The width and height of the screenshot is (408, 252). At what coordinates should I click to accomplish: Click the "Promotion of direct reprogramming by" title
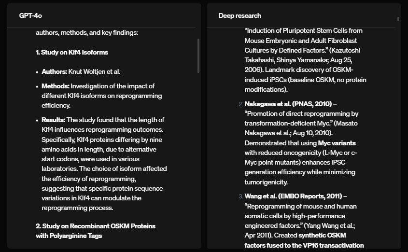[302, 113]
